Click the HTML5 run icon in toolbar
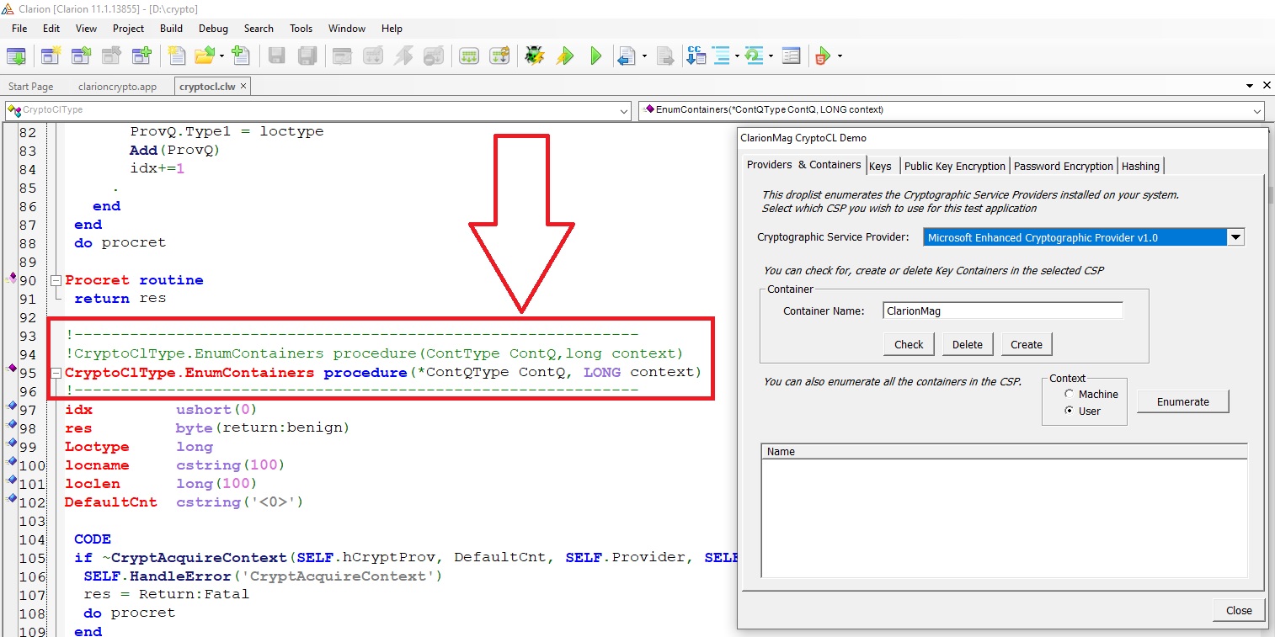1275x637 pixels. click(822, 56)
